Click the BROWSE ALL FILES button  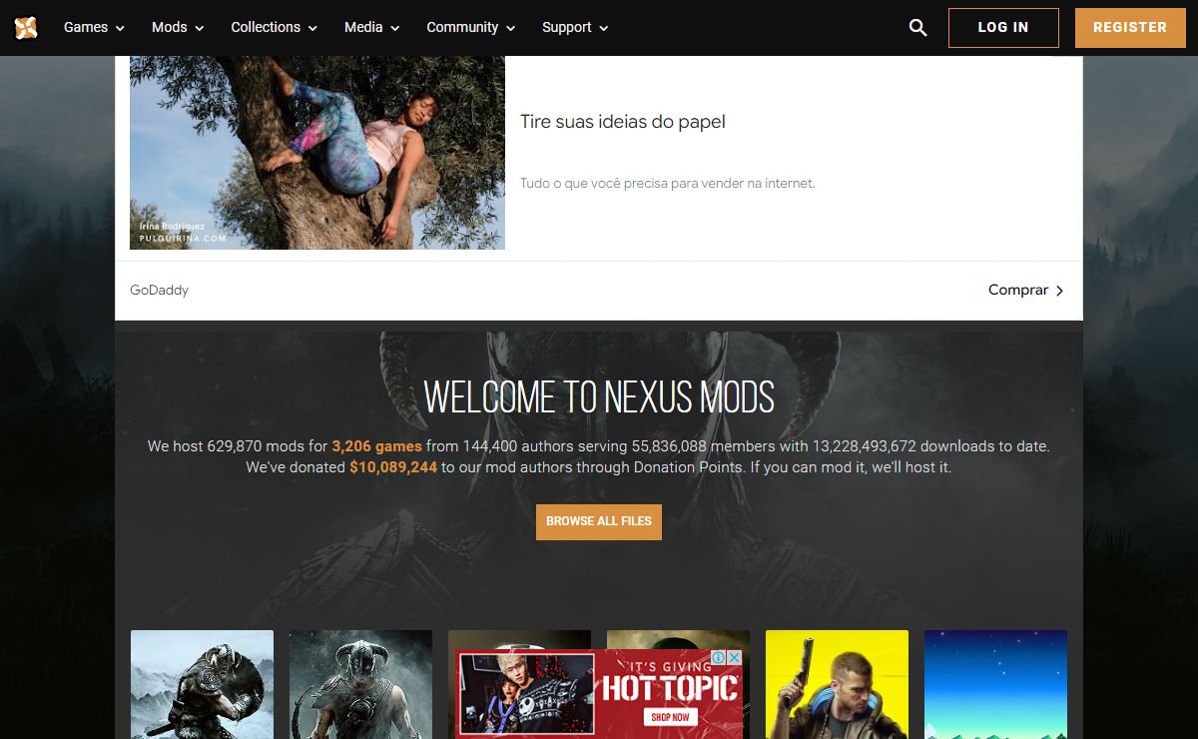coord(599,521)
